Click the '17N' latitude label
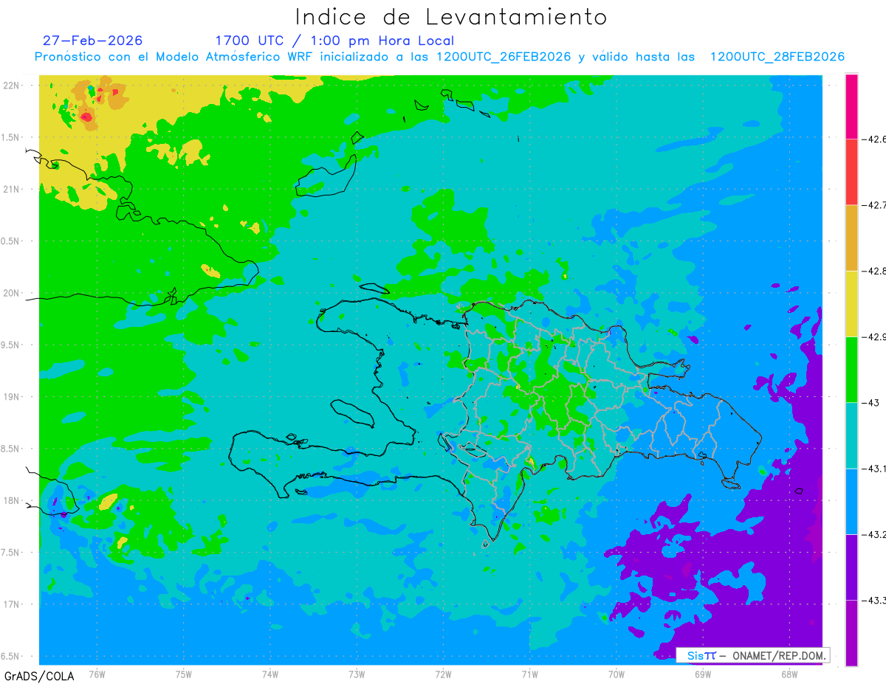The image size is (886, 684). pyautogui.click(x=13, y=604)
